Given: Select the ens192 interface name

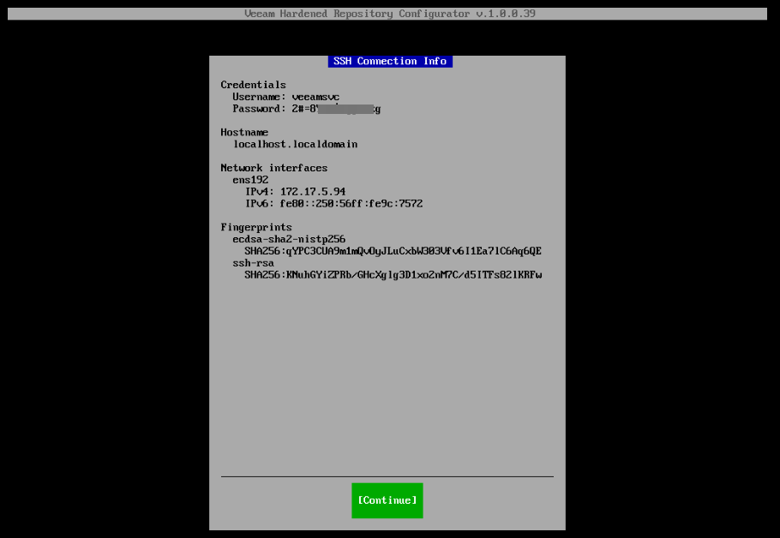Looking at the screenshot, I should [x=250, y=180].
